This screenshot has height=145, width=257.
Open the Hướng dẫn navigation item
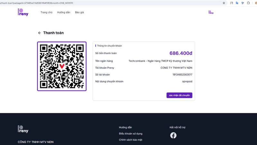tap(64, 13)
